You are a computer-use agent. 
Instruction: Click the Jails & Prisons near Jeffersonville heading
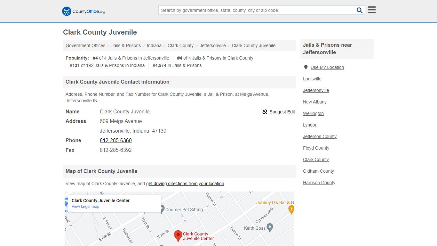pos(328,49)
